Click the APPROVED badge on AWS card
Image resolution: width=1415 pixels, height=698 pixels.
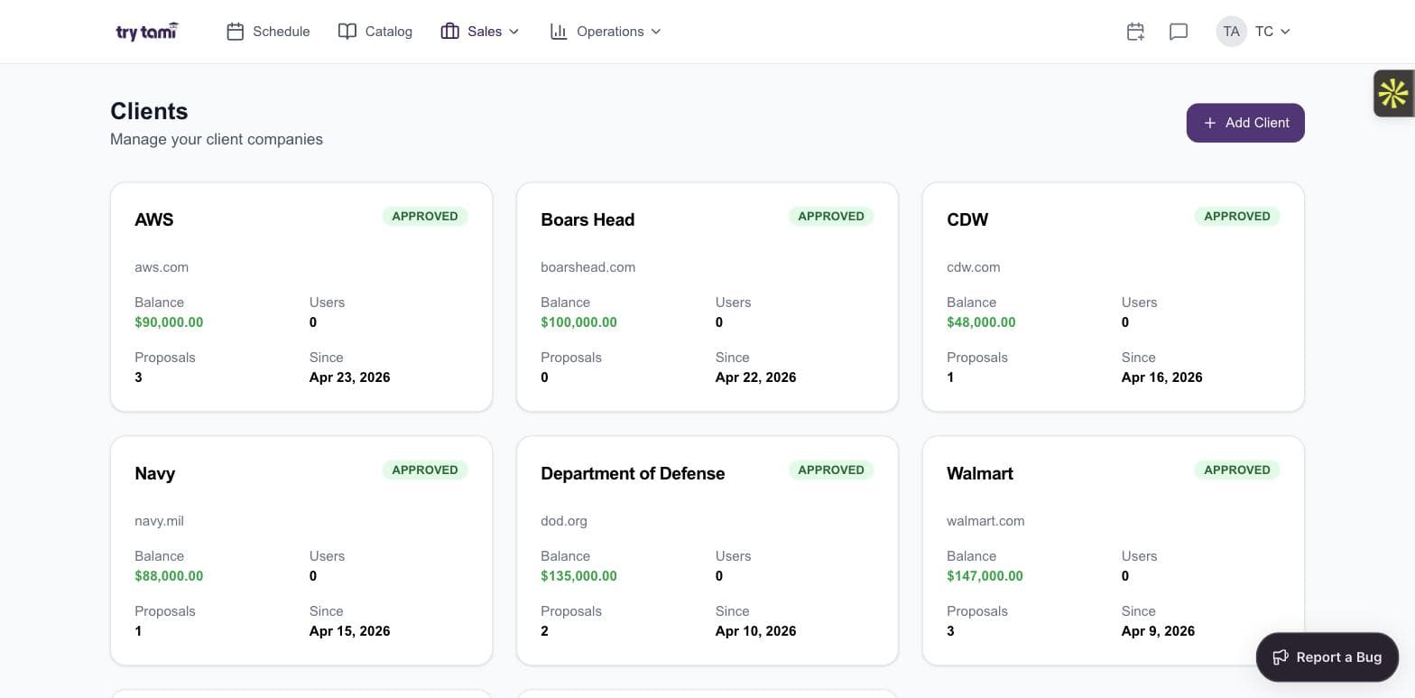(425, 216)
